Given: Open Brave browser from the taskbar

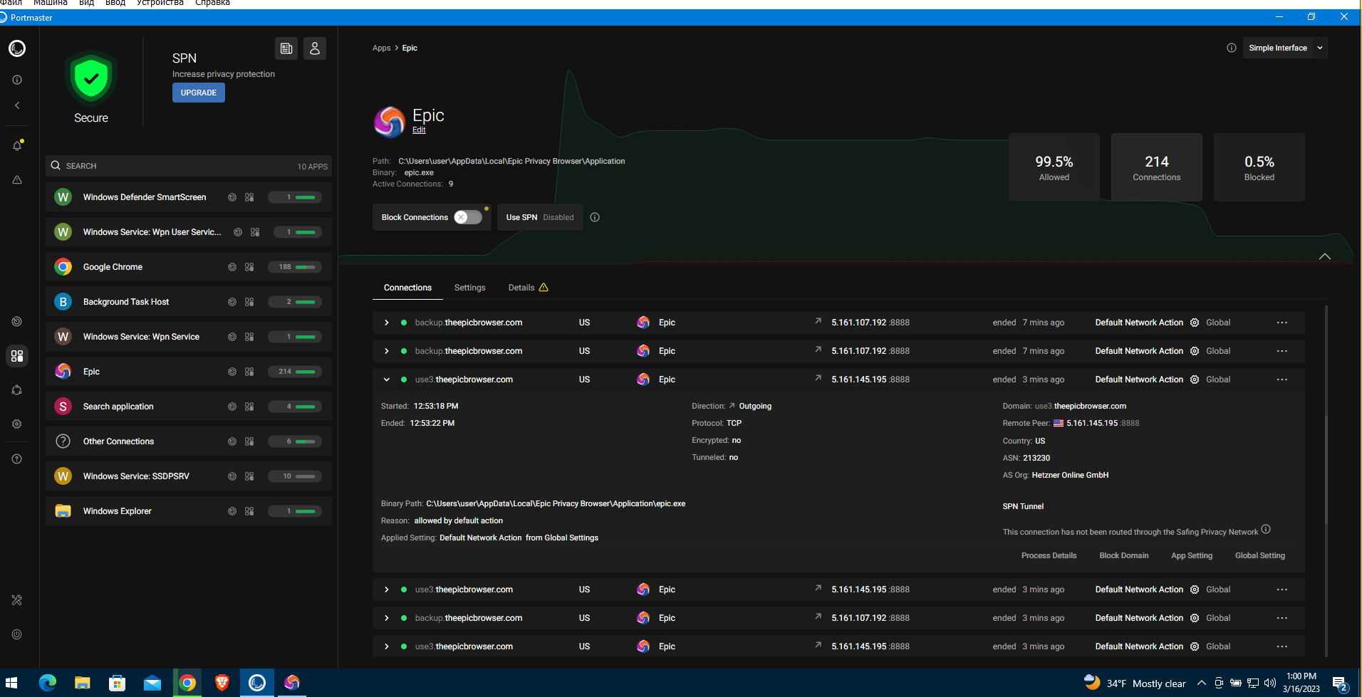Looking at the screenshot, I should click(222, 683).
